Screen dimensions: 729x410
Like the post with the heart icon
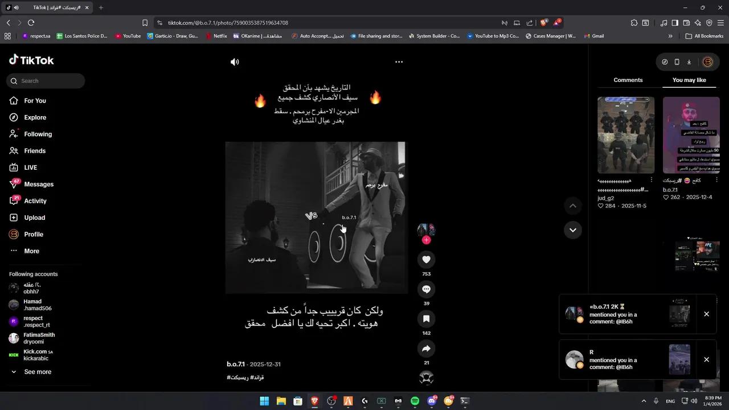(x=426, y=260)
